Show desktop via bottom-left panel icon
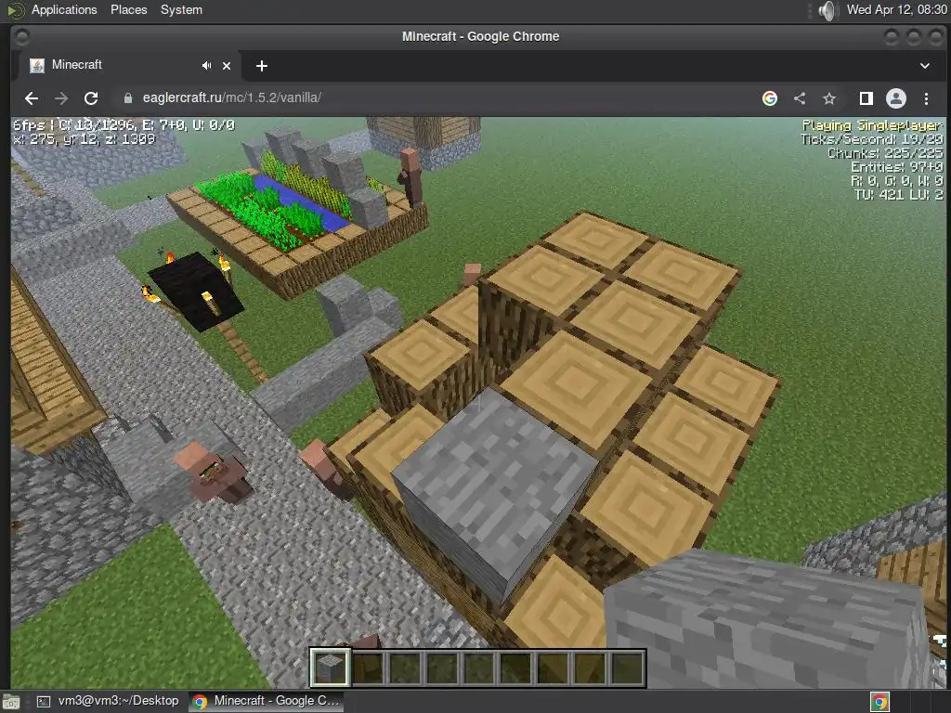This screenshot has width=951, height=713. tap(11, 702)
